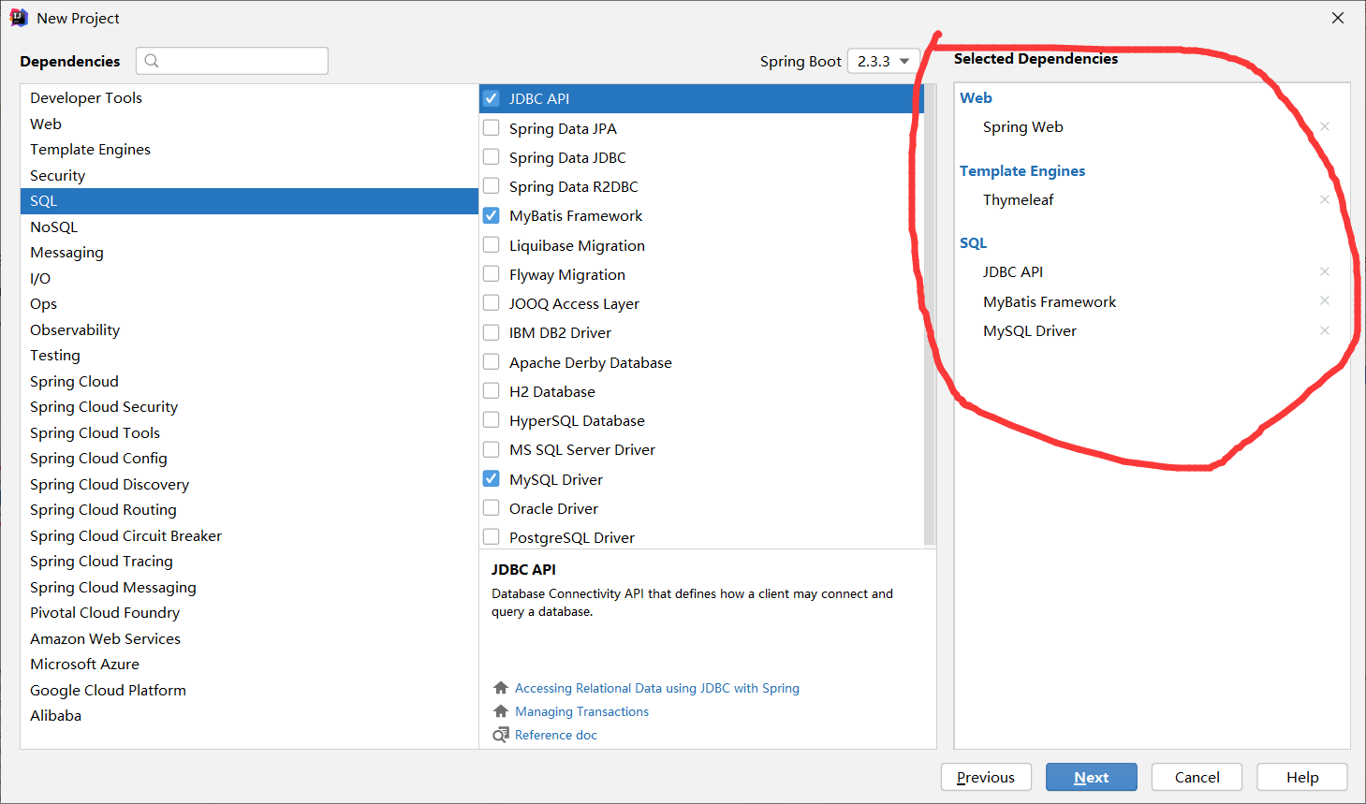Remove Thymeleaf from selected dependencies
Image resolution: width=1366 pixels, height=804 pixels.
coord(1325,199)
